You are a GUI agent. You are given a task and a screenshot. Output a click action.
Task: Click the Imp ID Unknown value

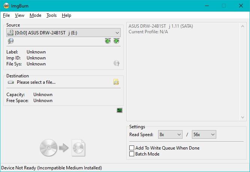36,58
